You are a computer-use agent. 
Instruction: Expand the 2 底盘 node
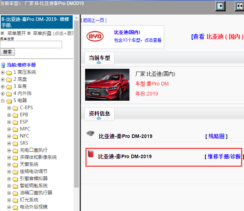pos(2,79)
